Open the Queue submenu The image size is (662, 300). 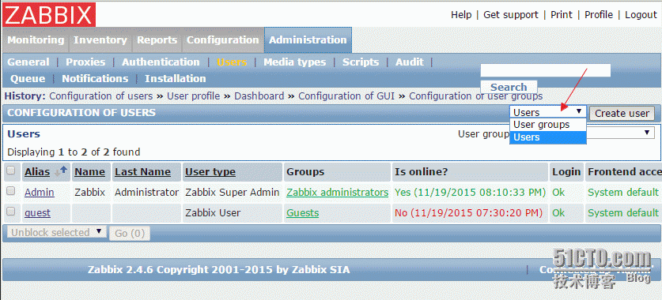coord(28,79)
